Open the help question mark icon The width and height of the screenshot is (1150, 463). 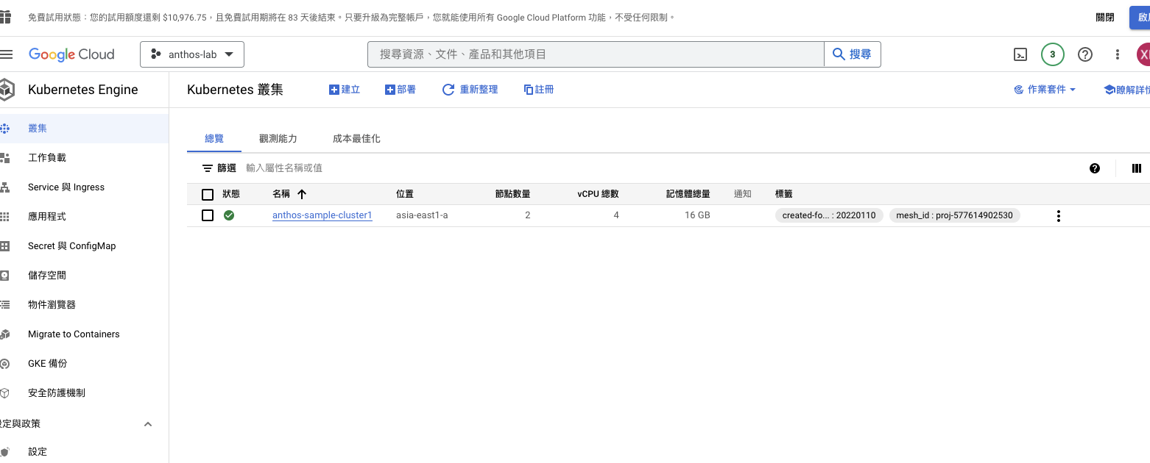[x=1084, y=54]
